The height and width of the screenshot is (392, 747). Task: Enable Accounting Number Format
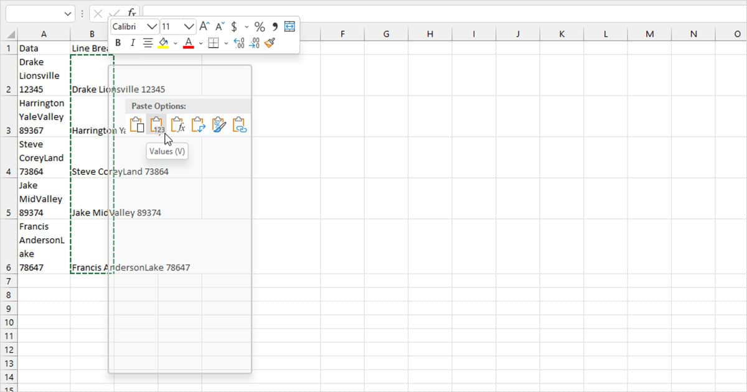click(x=235, y=26)
